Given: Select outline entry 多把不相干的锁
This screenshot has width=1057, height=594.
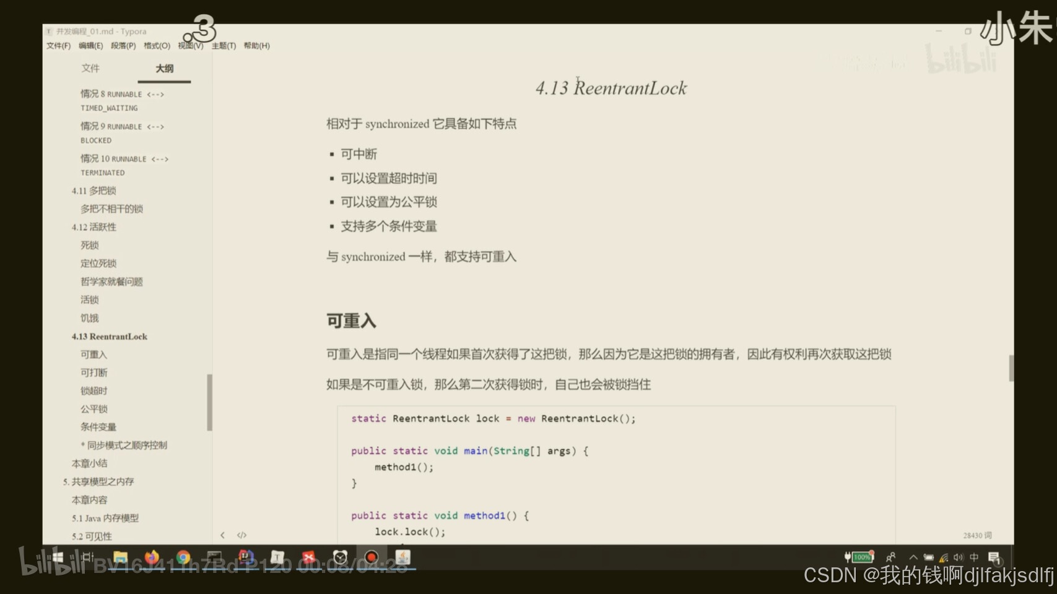Looking at the screenshot, I should pyautogui.click(x=111, y=209).
